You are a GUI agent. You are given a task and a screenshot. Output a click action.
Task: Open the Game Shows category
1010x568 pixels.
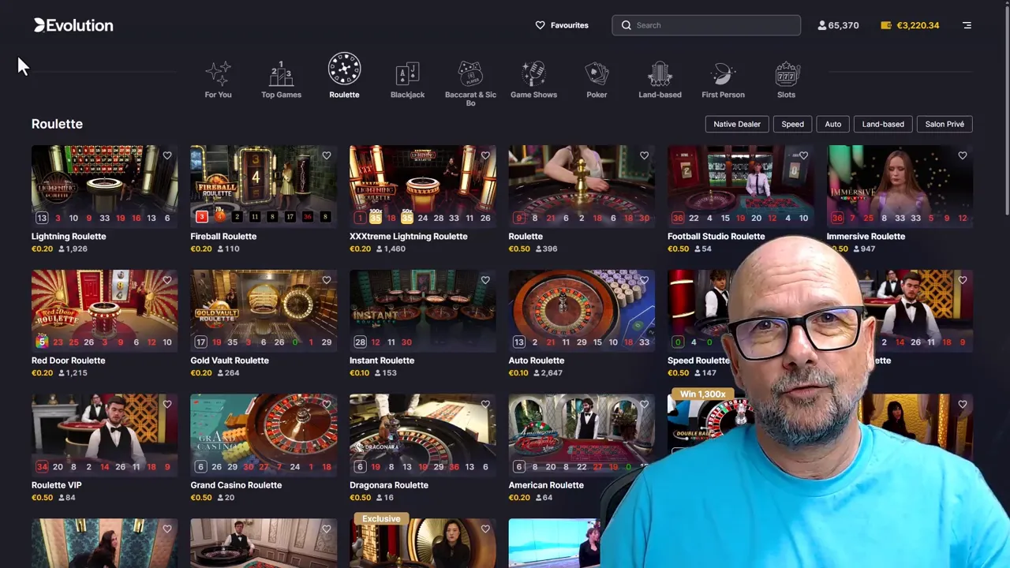(533, 80)
